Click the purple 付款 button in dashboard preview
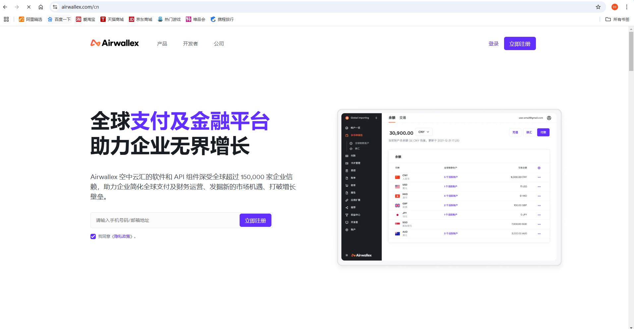 click(x=543, y=132)
